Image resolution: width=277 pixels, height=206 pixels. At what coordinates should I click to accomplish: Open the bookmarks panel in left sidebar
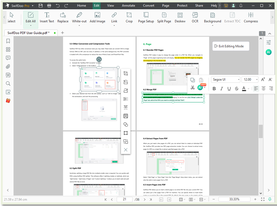pos(8,41)
